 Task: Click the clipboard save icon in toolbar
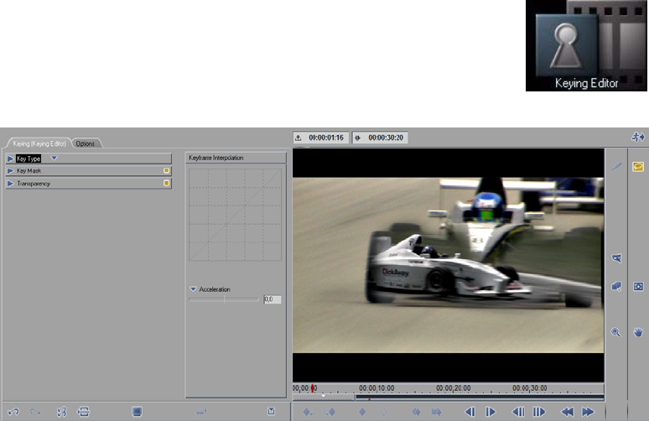271,411
